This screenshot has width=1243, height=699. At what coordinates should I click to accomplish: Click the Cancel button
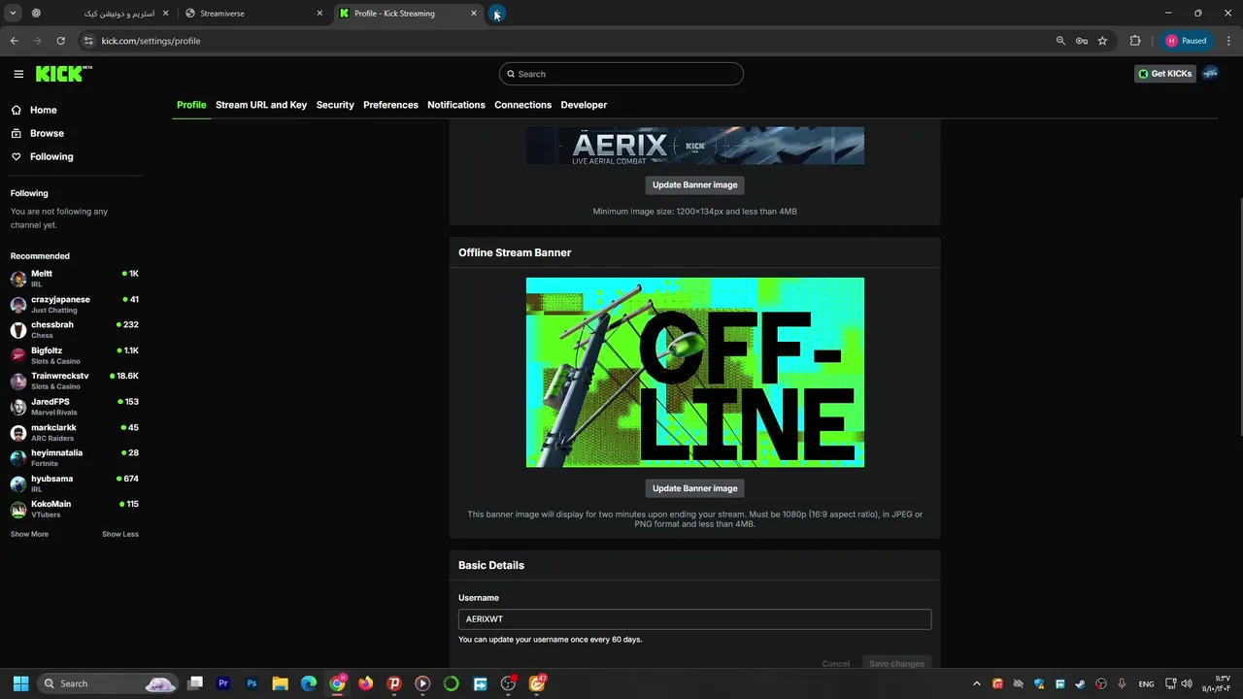tap(835, 664)
